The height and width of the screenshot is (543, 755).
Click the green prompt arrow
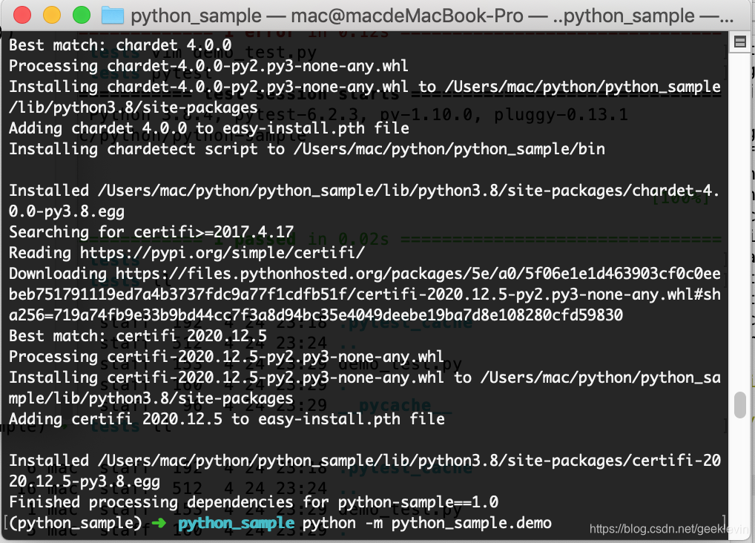coord(159,523)
